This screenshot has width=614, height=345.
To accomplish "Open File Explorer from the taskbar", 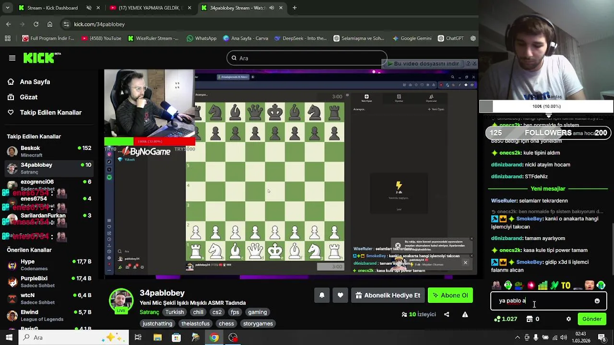I will tap(157, 337).
